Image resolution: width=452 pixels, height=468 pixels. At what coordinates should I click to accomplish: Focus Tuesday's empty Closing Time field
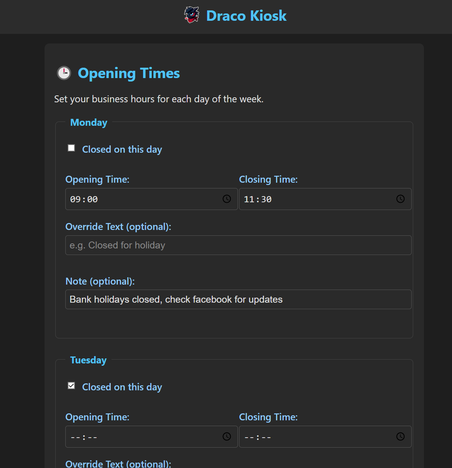(x=325, y=436)
